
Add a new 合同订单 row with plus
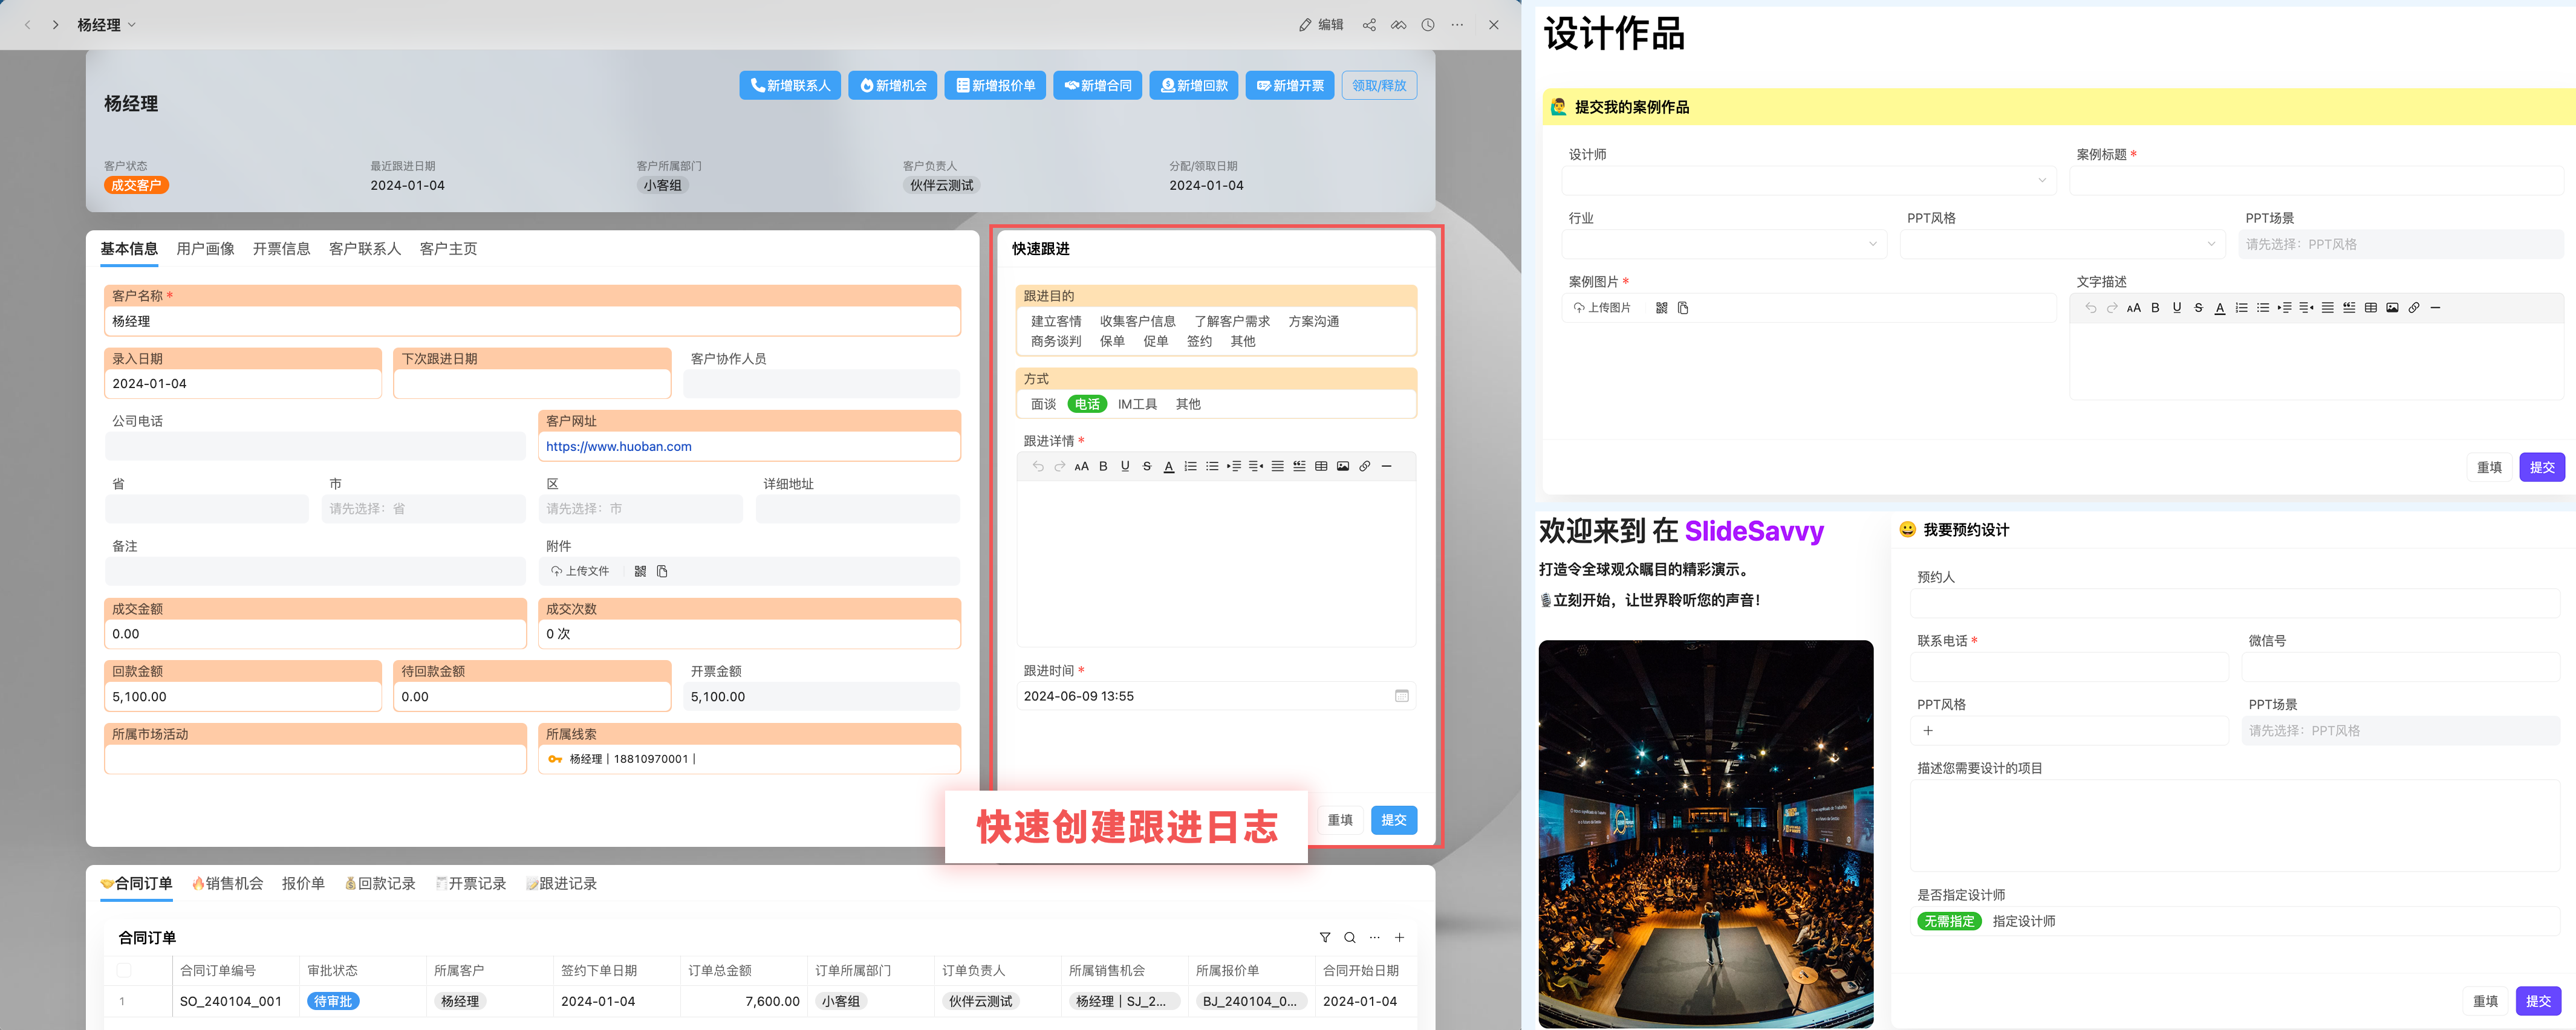point(1400,937)
